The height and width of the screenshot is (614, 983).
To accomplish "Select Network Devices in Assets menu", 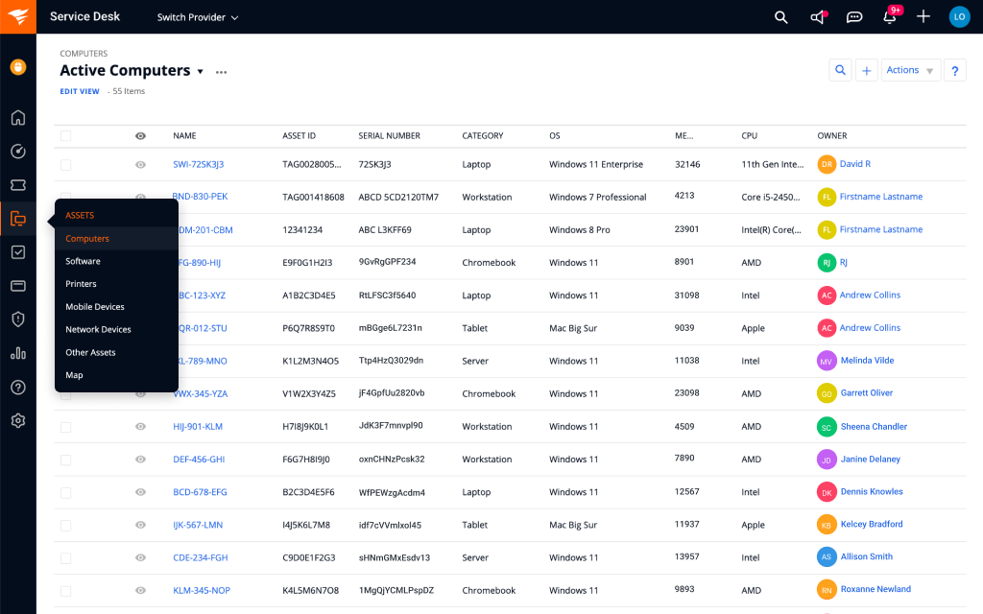I will [98, 329].
